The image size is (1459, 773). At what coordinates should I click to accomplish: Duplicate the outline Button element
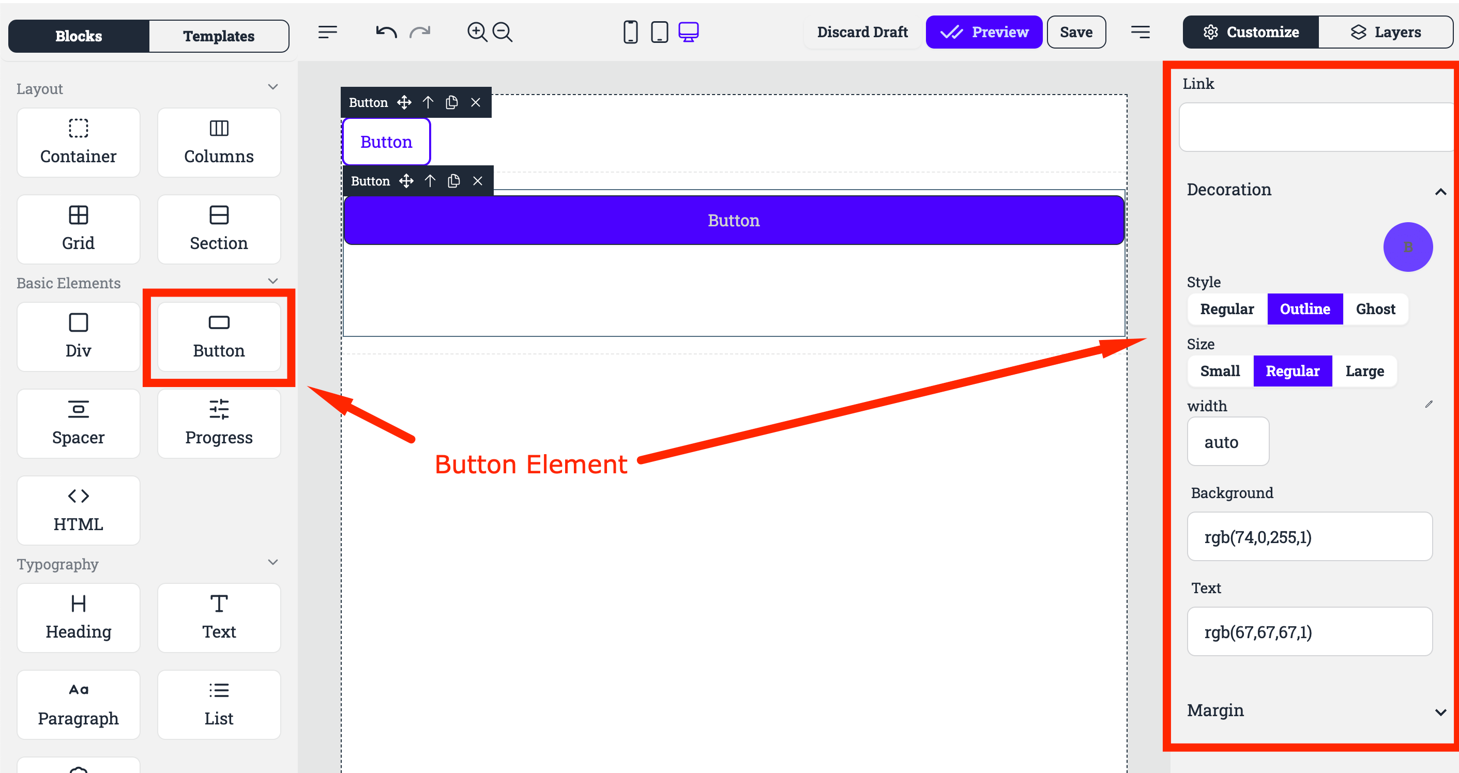451,102
